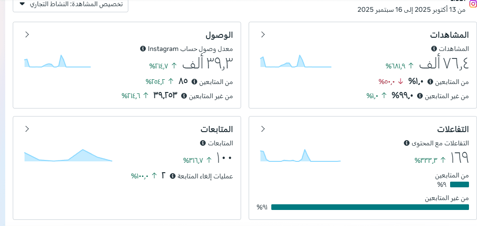Click the reach trend sparkline chart
This screenshot has height=226, width=477.
click(57, 62)
